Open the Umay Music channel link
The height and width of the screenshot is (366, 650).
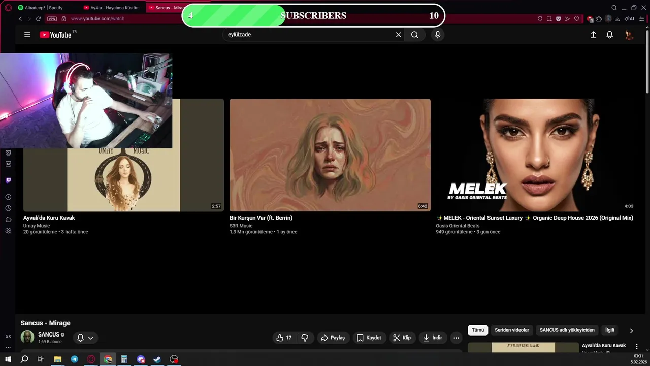[x=37, y=226]
